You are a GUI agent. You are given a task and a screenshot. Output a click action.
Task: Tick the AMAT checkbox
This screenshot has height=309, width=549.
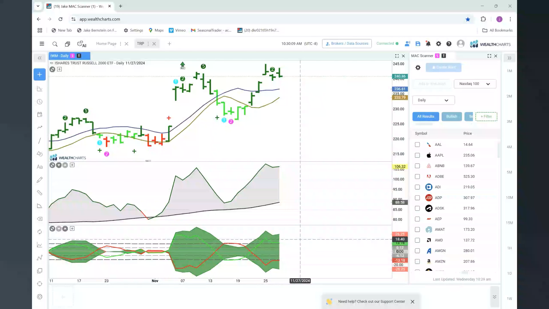click(417, 229)
